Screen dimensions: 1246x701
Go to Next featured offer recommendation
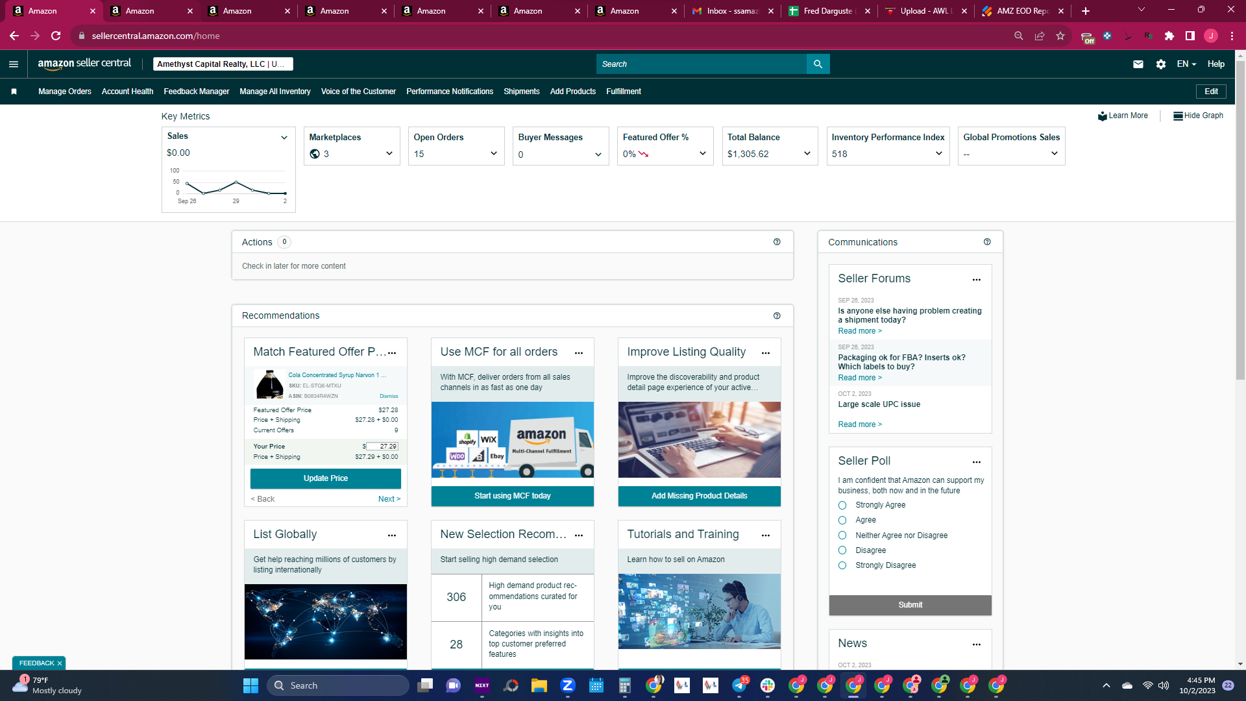coord(389,499)
